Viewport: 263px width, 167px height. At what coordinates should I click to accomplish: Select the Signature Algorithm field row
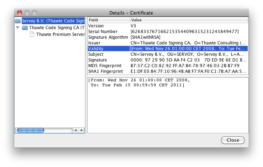pos(168,37)
